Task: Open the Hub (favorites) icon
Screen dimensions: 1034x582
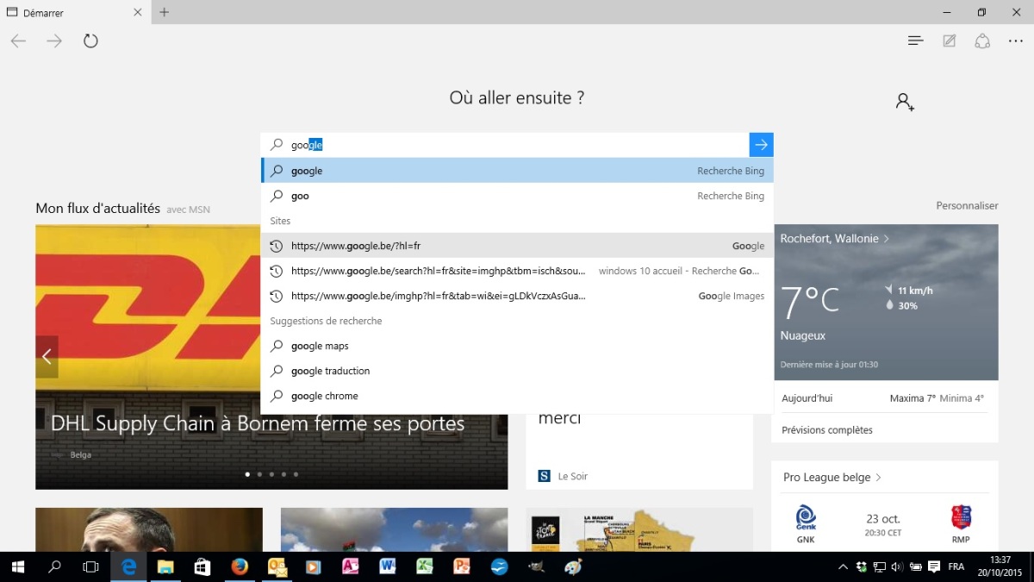Action: tap(915, 41)
